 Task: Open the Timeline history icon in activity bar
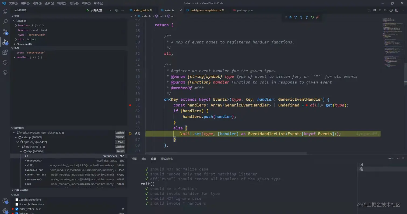pyautogui.click(x=5, y=62)
